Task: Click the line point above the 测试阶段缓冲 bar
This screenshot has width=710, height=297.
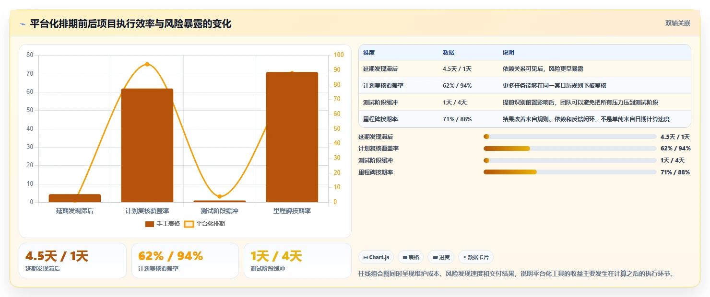Action: [220, 196]
